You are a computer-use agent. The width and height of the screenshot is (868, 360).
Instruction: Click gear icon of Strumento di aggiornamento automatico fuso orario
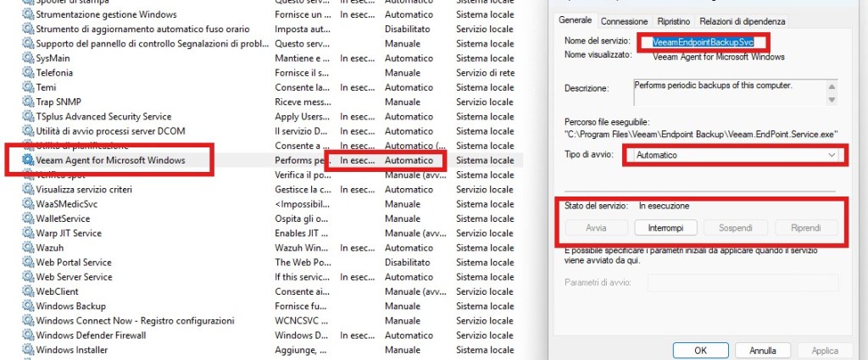28,29
